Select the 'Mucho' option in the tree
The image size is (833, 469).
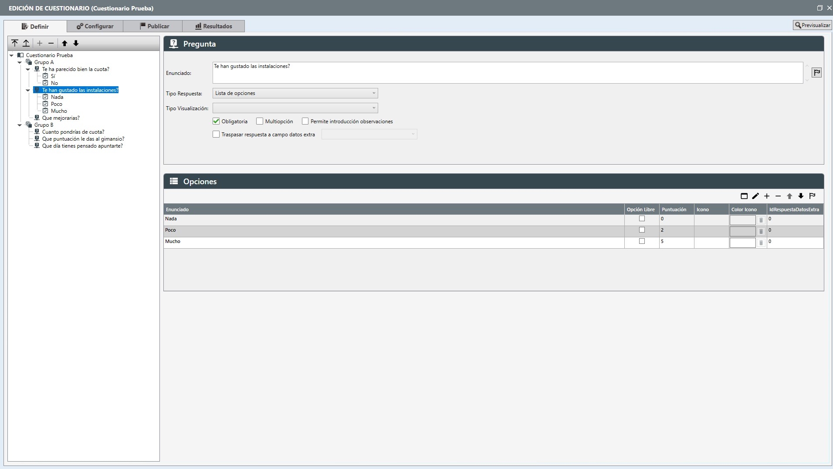coord(59,111)
